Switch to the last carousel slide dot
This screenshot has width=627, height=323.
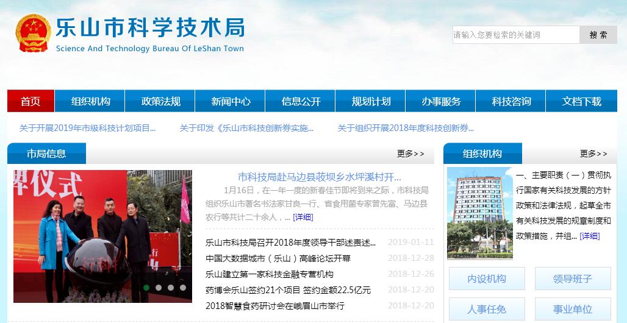[183, 288]
